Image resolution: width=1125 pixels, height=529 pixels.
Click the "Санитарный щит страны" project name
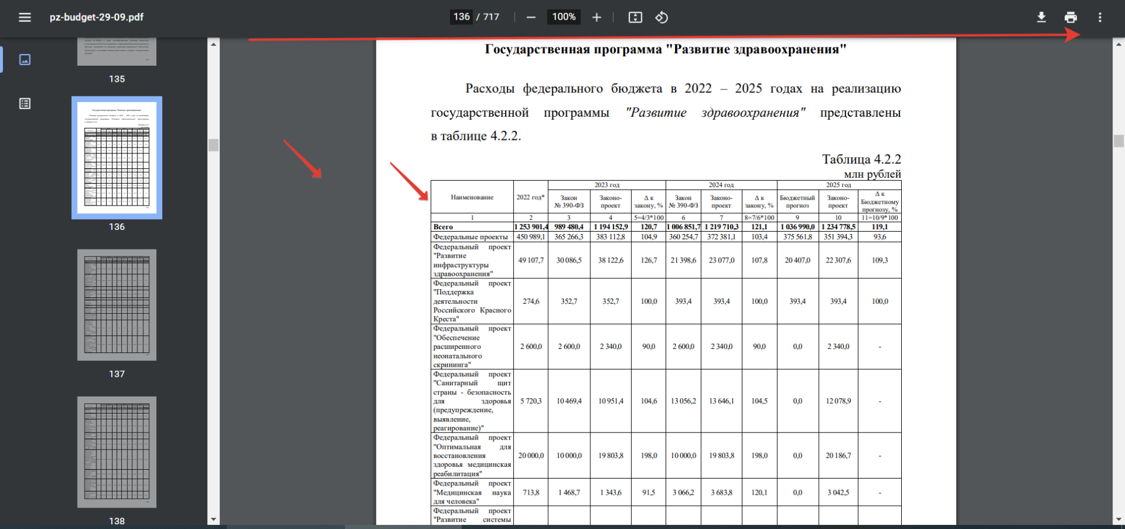[x=472, y=387]
